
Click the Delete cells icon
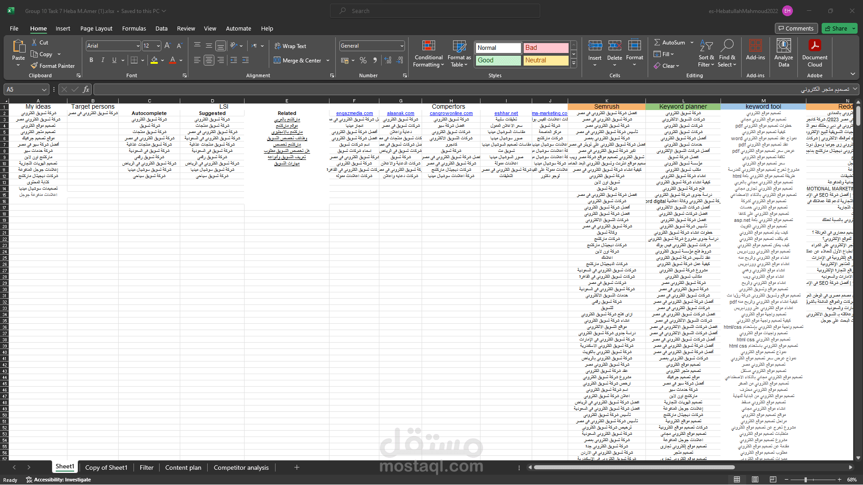click(x=614, y=46)
